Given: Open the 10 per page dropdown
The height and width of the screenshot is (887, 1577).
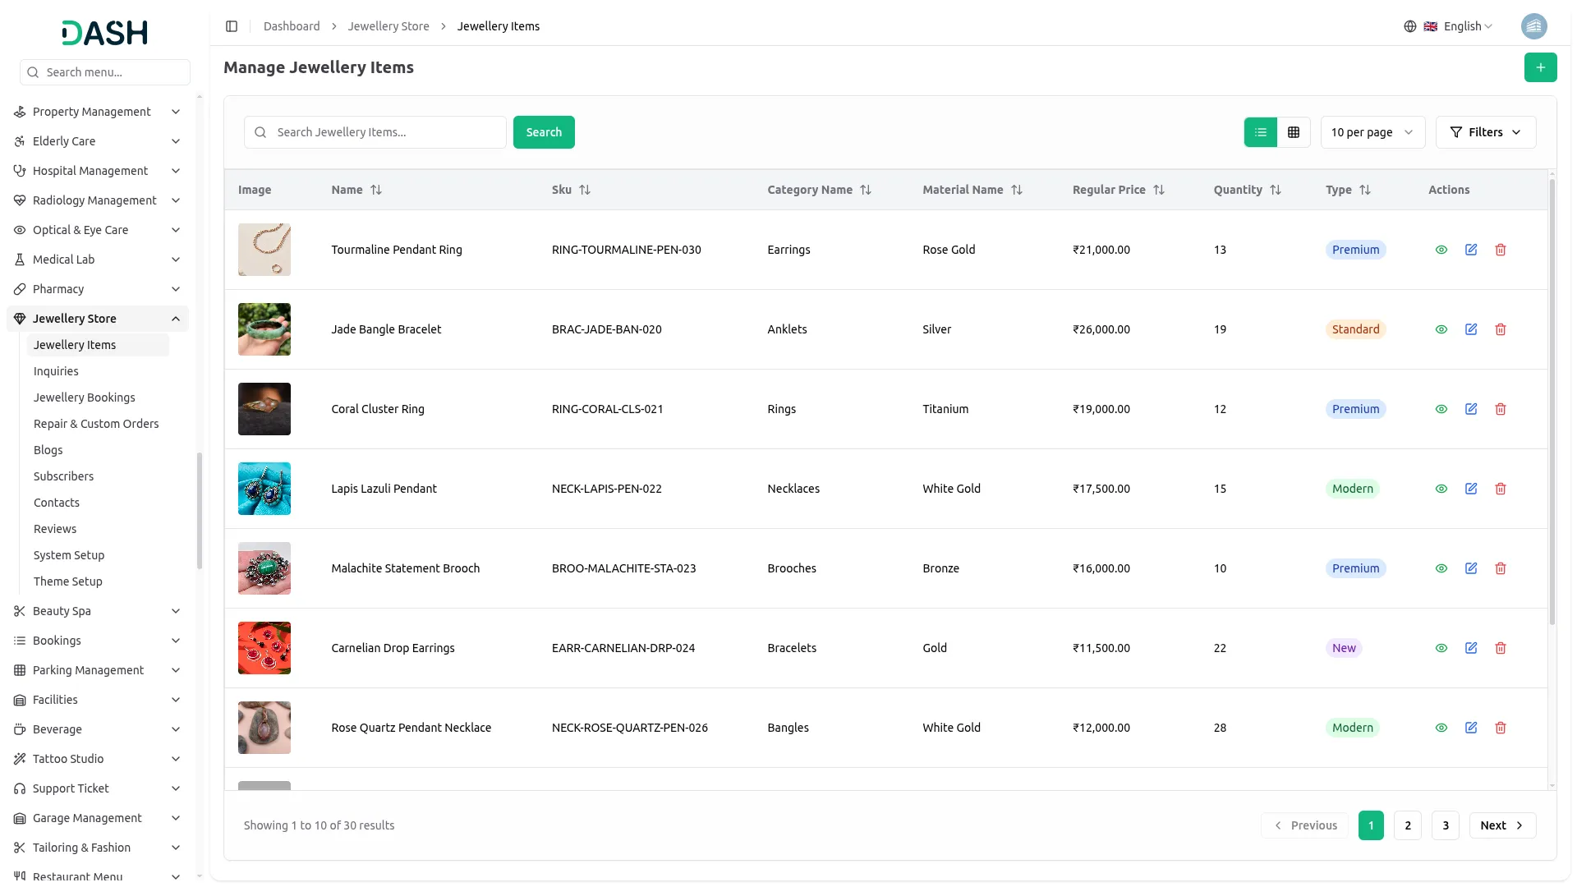Looking at the screenshot, I should pyautogui.click(x=1372, y=132).
